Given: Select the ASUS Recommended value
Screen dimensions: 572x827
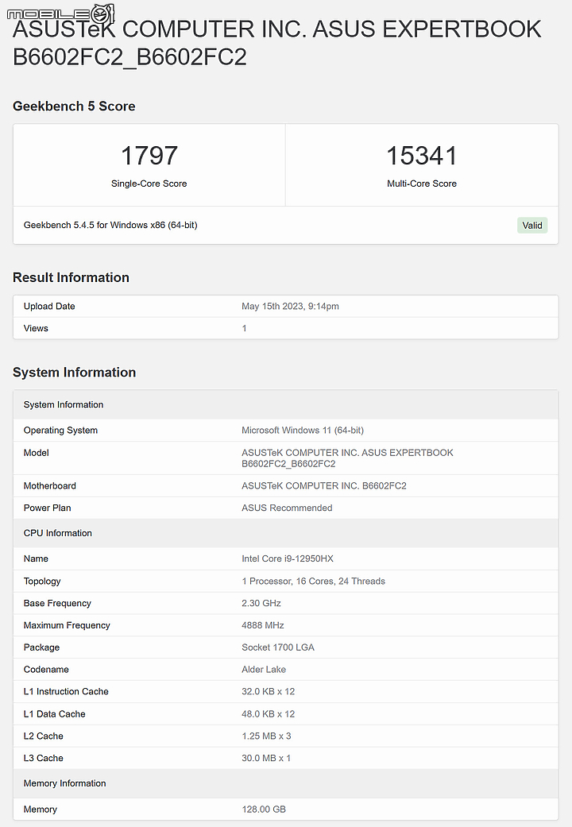Looking at the screenshot, I should point(287,508).
